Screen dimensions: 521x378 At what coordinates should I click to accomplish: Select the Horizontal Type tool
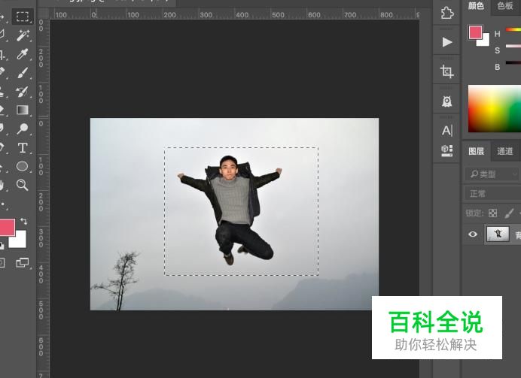pos(23,147)
